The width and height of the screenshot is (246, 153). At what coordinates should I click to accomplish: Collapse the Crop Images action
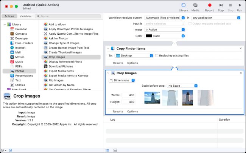[108, 73]
